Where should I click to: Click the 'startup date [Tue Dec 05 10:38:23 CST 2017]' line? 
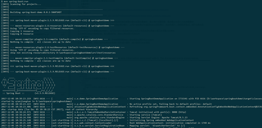(x=49, y=109)
